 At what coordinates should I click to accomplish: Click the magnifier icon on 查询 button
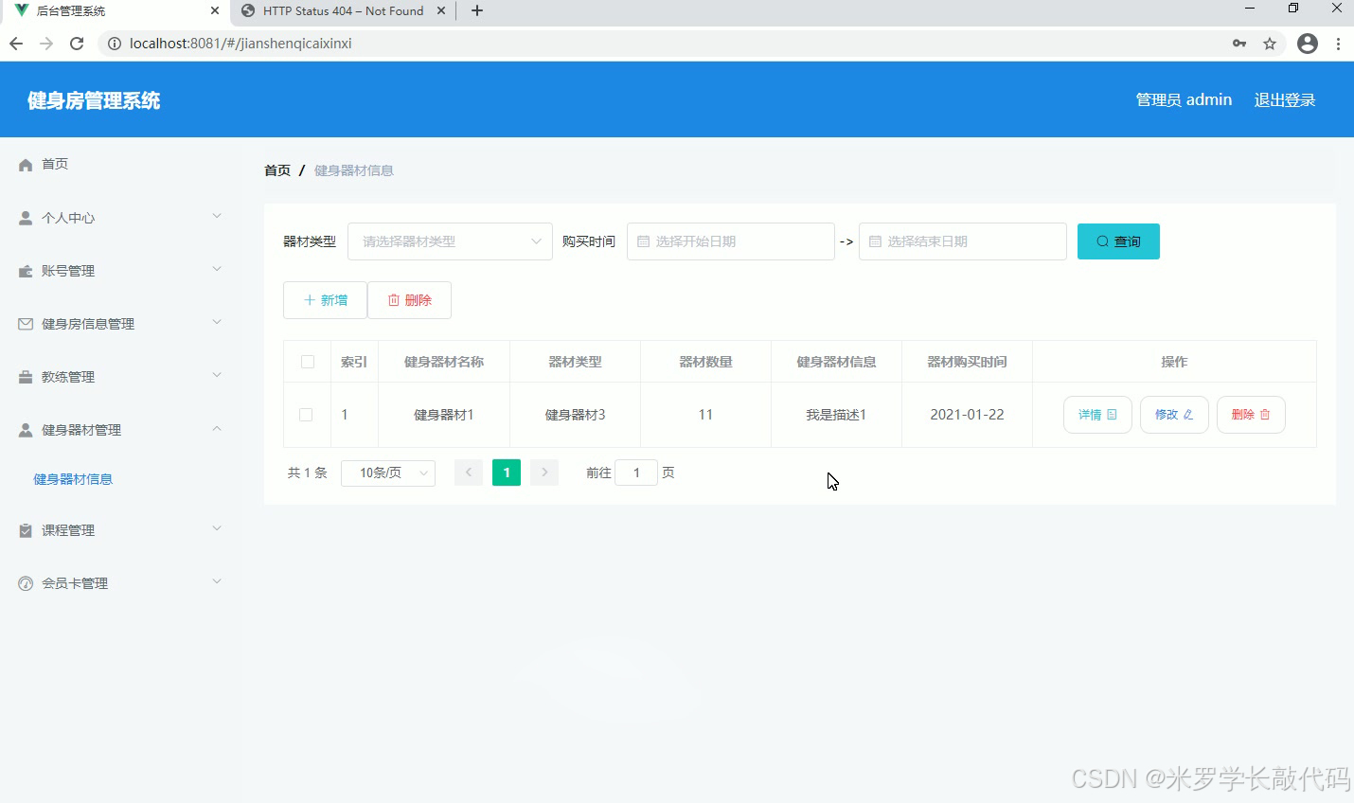1101,241
